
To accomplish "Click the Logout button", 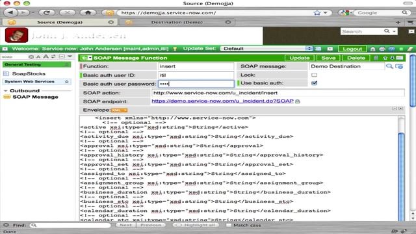I will [352, 49].
